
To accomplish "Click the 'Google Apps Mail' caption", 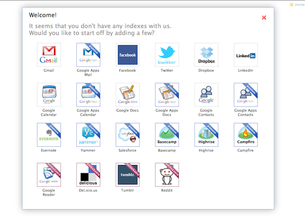I will click(88, 72).
